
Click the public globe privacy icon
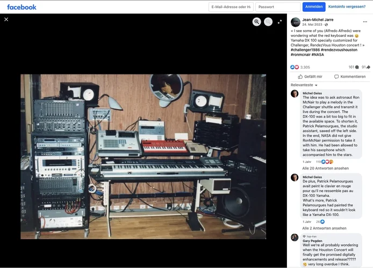coord(326,25)
